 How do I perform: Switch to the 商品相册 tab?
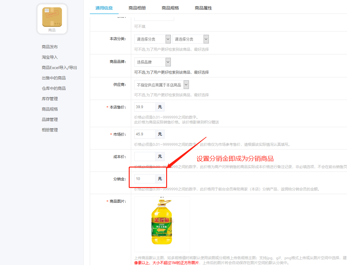click(137, 8)
